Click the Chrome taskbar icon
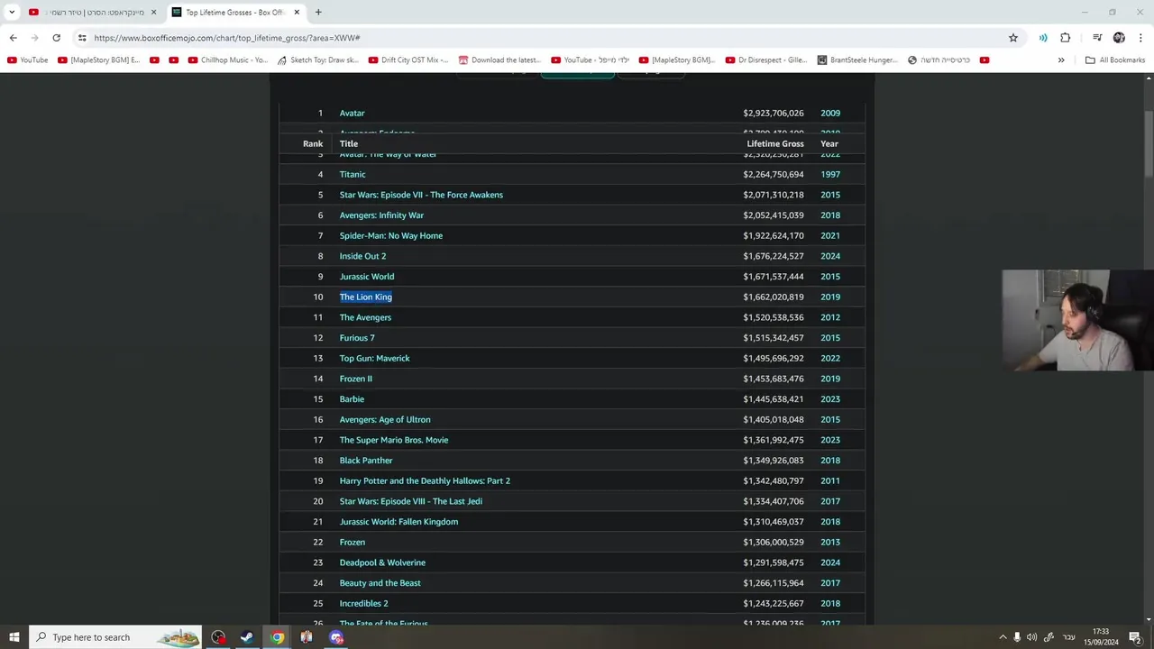Screen dimensions: 1154x649 (x=277, y=637)
